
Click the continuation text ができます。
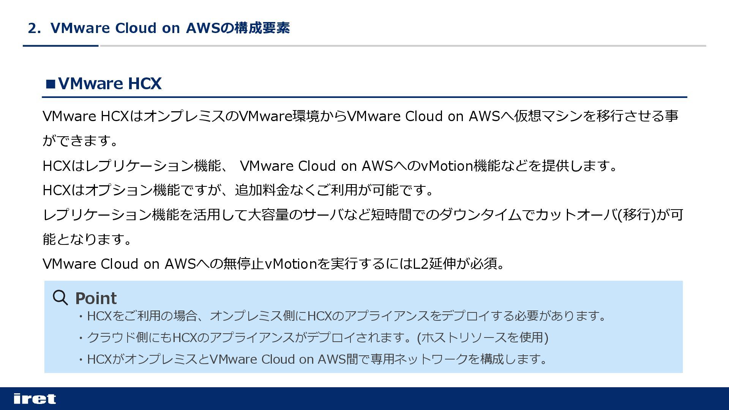tap(80, 141)
